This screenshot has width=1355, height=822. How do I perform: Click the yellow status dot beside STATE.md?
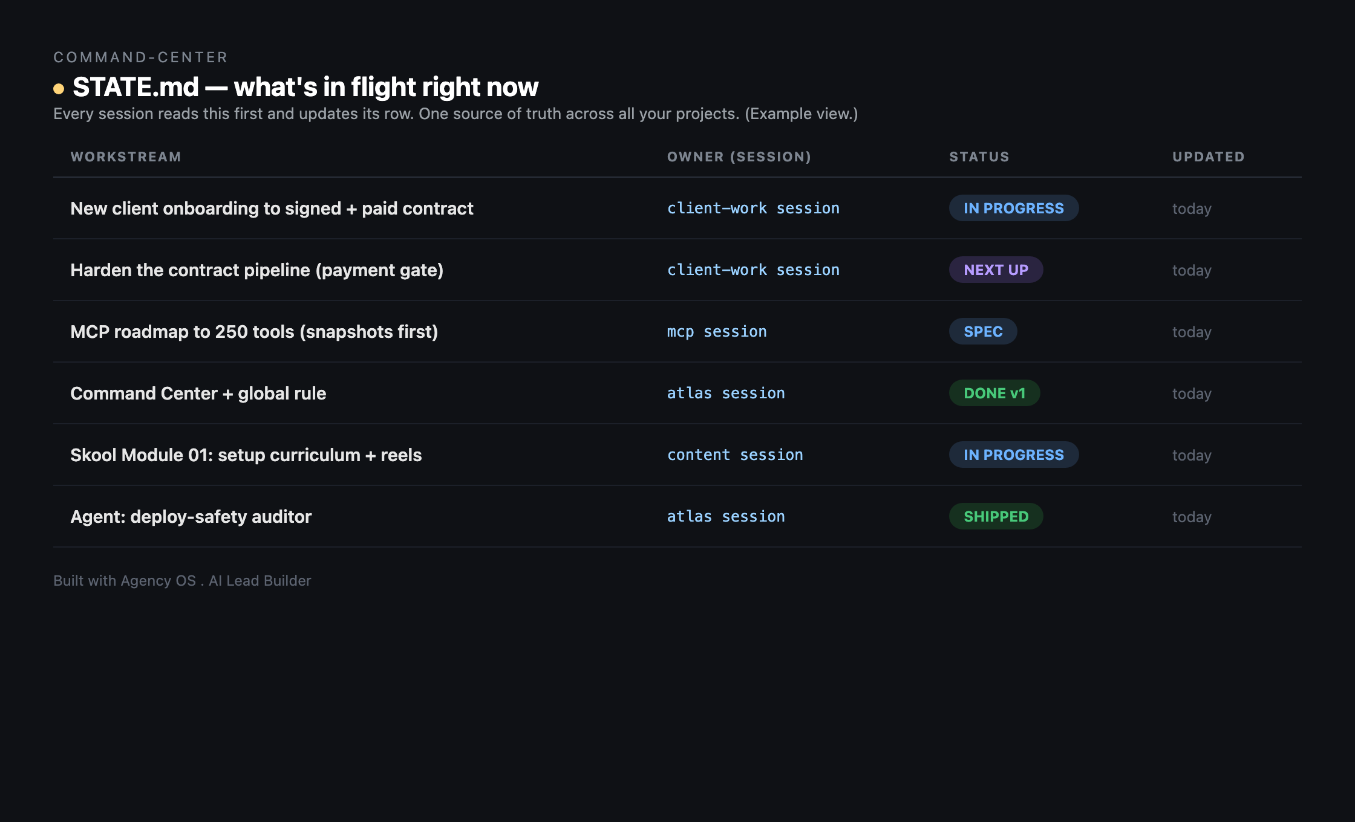coord(59,89)
